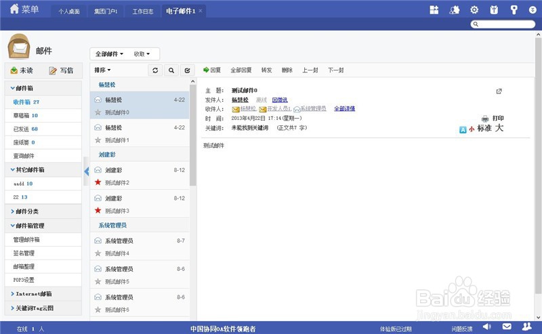
Task: Open the down-arrow circle icon in header
Action: pos(533,10)
